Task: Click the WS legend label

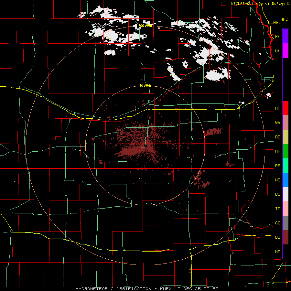Action: point(277,180)
